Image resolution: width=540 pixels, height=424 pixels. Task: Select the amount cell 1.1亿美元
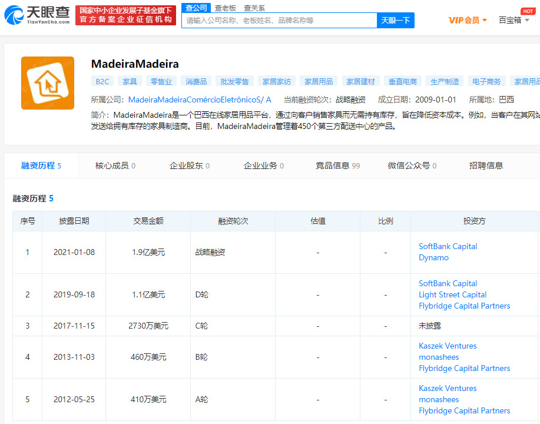(x=148, y=295)
